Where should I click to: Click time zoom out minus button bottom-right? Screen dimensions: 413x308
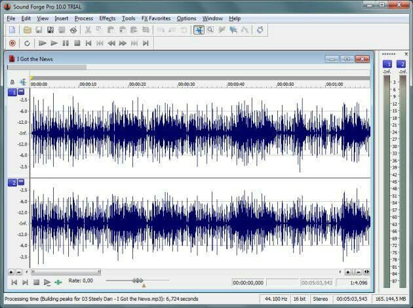coord(359,272)
